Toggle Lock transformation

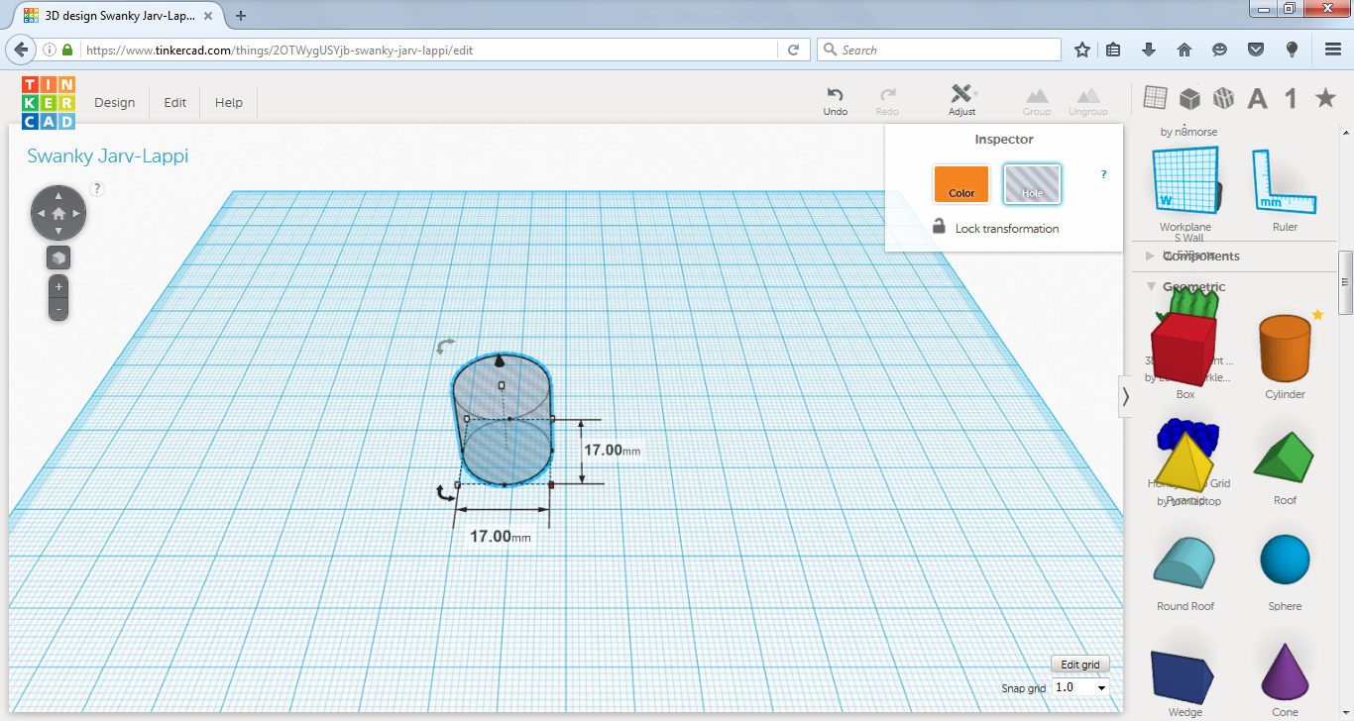pos(996,228)
